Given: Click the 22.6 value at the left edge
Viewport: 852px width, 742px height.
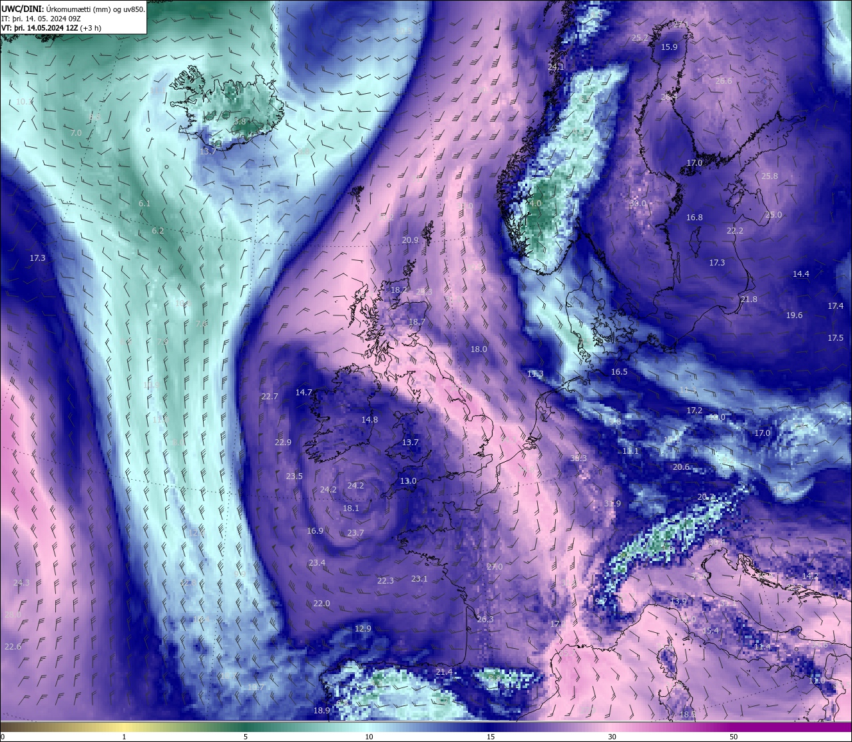Looking at the screenshot, I should (13, 647).
